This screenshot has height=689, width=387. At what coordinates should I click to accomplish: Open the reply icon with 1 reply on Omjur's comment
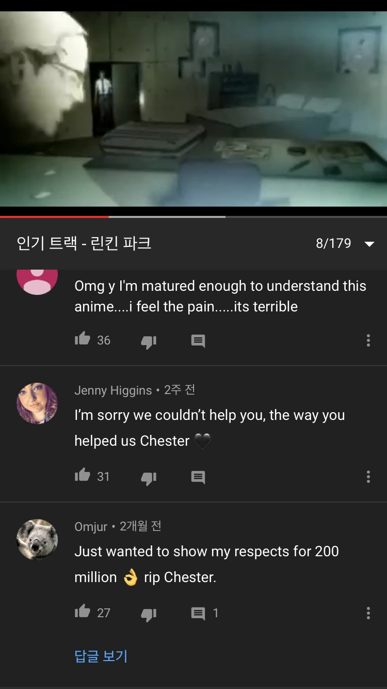[x=198, y=614]
